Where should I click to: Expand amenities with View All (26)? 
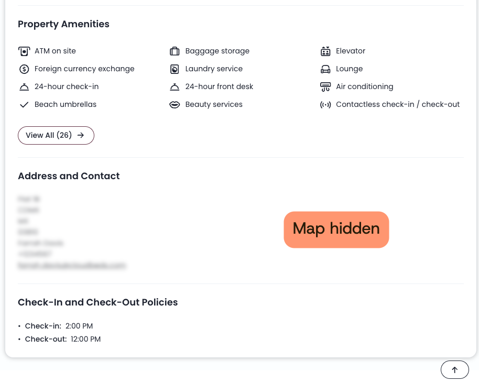[x=56, y=135]
